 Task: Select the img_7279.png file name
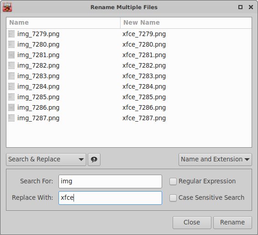38,34
